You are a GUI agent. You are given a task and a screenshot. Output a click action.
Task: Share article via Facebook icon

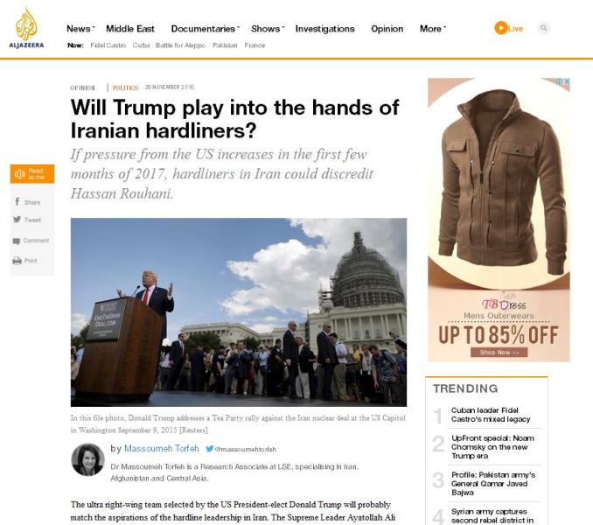tap(17, 201)
